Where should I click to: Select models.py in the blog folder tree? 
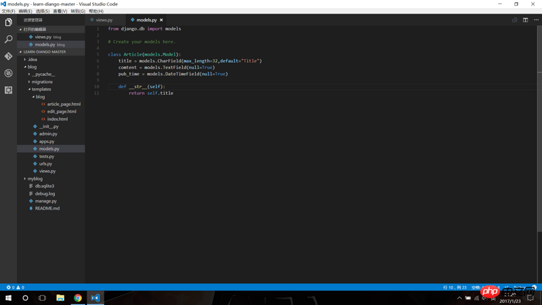51,148
